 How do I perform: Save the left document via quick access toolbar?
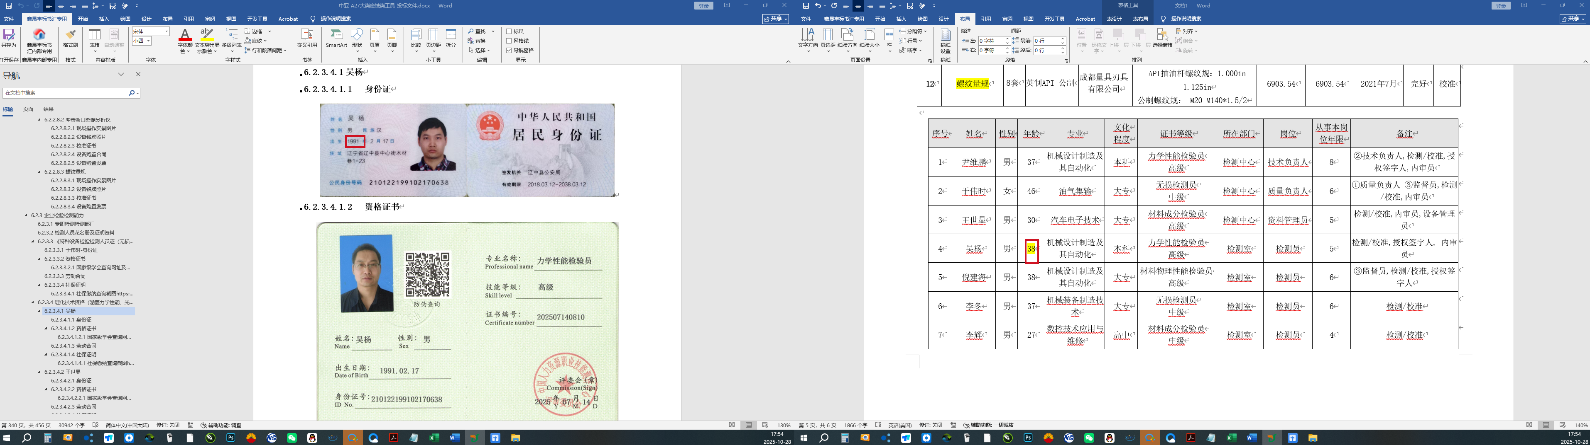pos(9,5)
